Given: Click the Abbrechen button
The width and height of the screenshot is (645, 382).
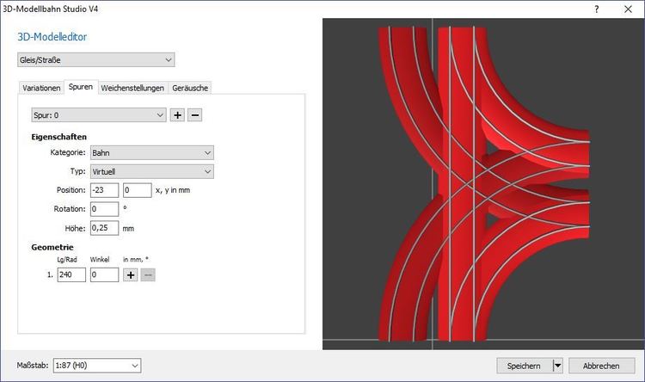Looking at the screenshot, I should [x=601, y=366].
